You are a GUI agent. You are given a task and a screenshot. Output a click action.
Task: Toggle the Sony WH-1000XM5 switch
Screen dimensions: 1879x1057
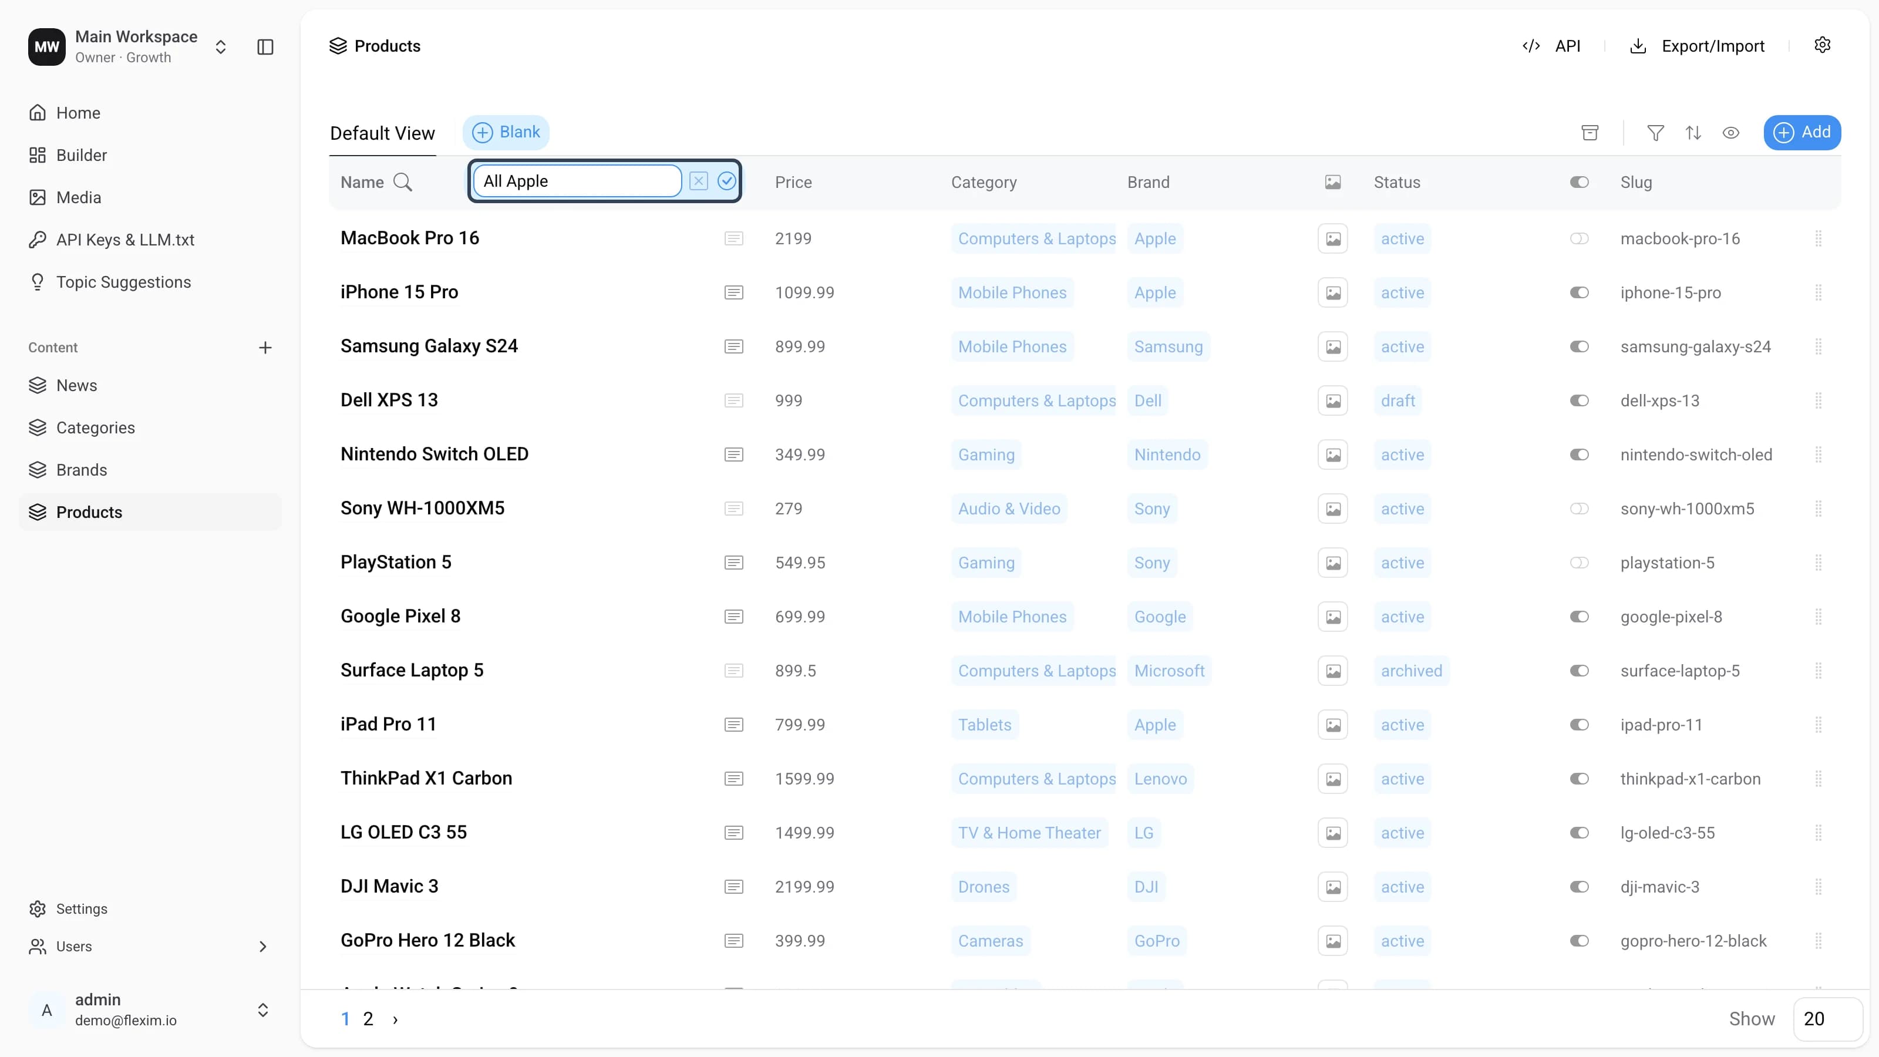pos(1579,509)
